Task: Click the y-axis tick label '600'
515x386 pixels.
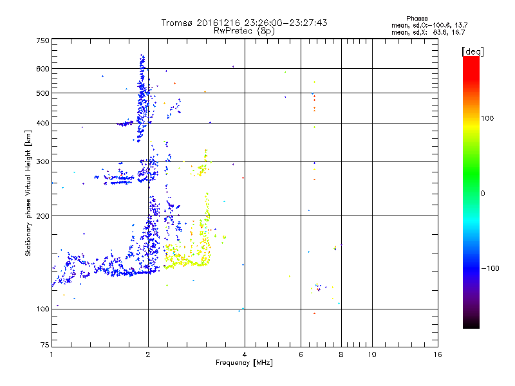Action: 43,69
